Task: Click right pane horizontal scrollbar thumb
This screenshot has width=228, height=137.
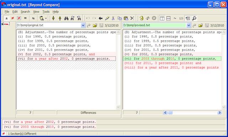Action: pyautogui.click(x=170, y=112)
